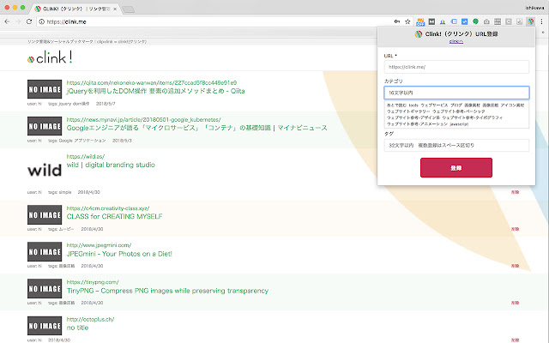Open the http://octoplus.ch/ URL link
Screen dimensions: 549x343
(x=90, y=319)
